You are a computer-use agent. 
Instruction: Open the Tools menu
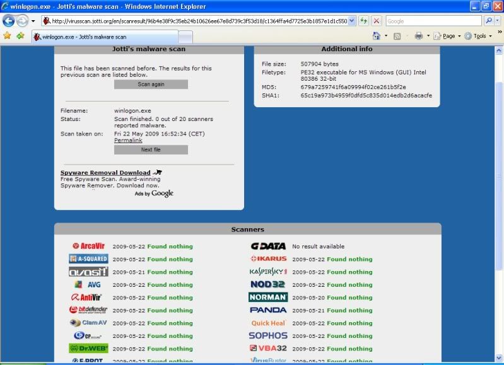[478, 36]
